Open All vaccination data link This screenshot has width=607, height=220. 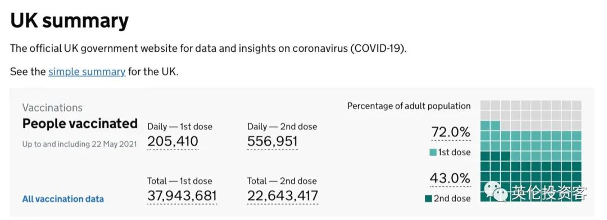[63, 199]
